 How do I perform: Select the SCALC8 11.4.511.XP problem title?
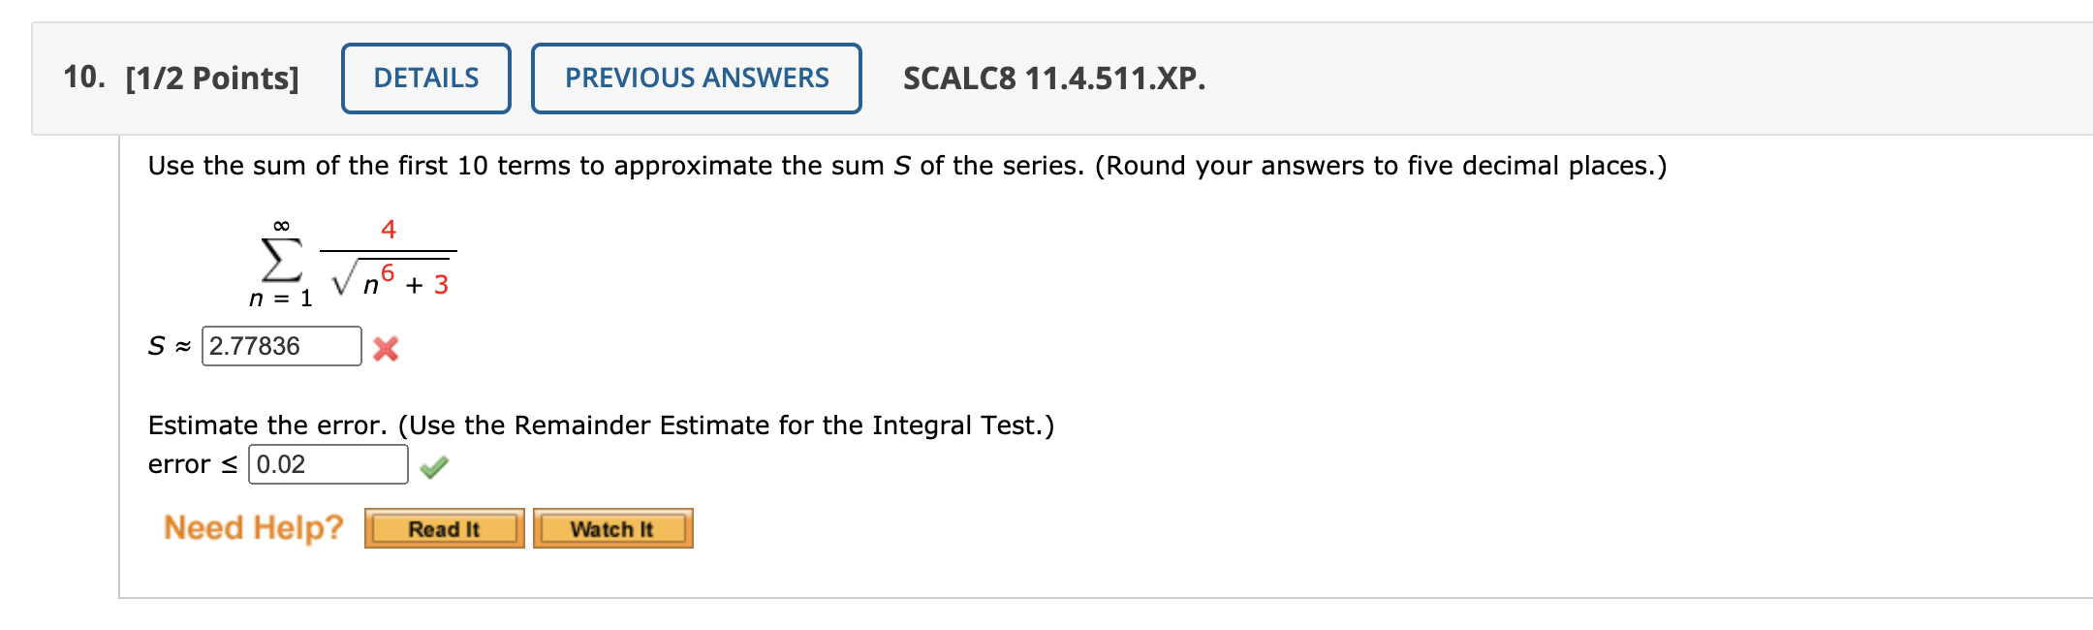tap(1052, 76)
